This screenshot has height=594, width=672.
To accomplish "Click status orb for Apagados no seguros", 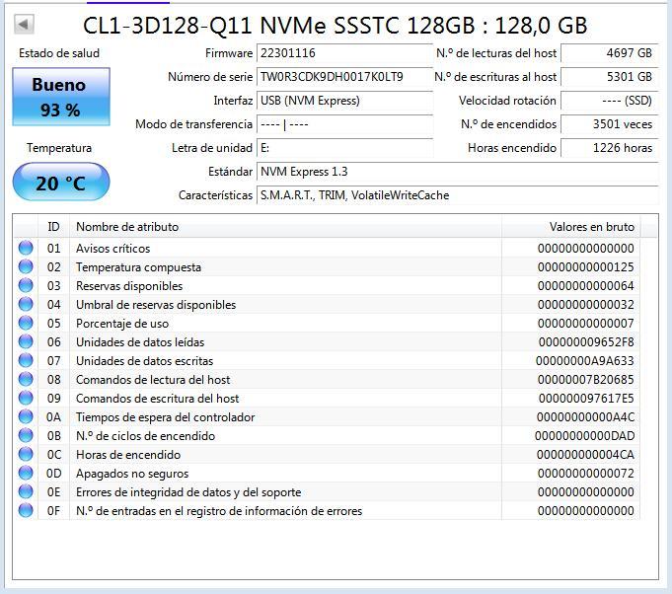I will (26, 474).
